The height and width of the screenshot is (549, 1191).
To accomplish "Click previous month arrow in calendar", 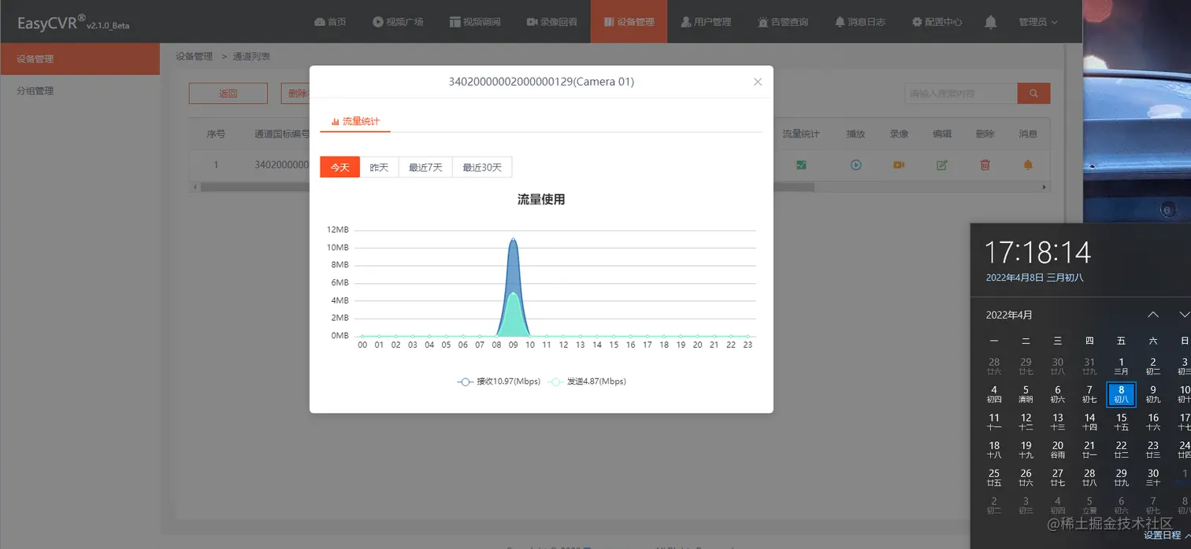I will tap(1153, 315).
